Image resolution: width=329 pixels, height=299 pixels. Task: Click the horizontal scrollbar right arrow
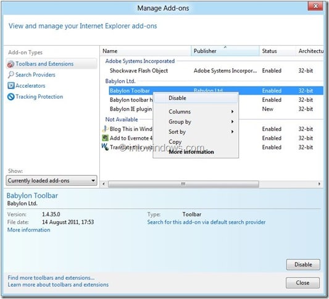point(319,184)
